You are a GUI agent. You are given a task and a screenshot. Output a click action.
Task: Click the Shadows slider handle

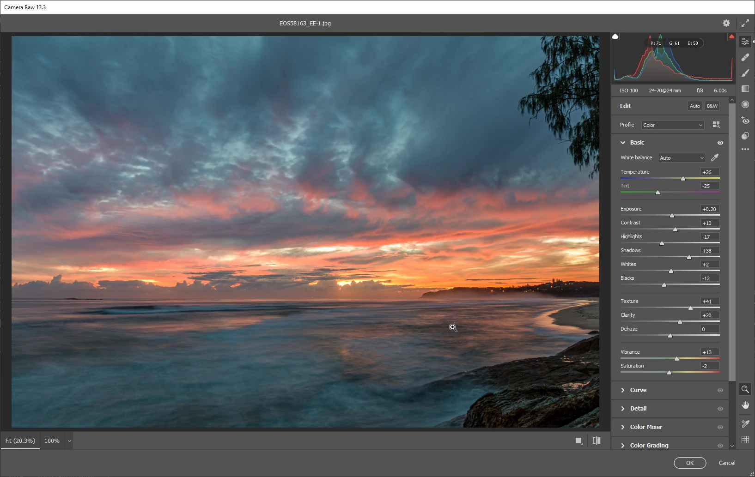coord(689,257)
